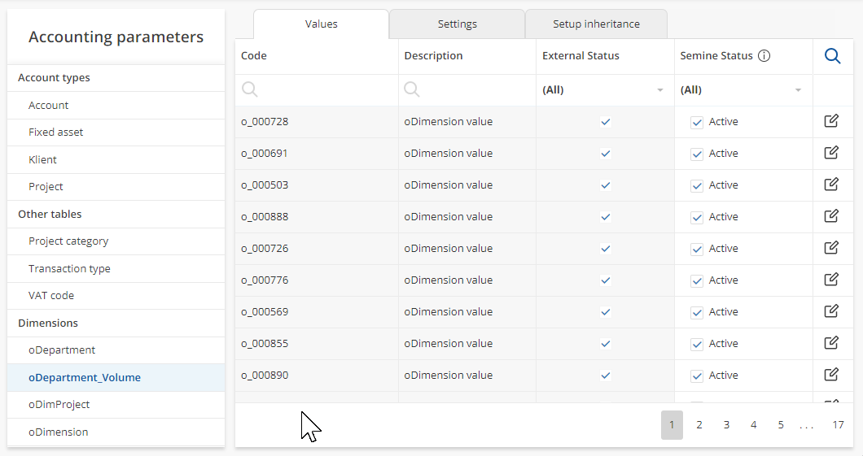
Task: Uncheck Active status for o_000726
Action: [697, 249]
